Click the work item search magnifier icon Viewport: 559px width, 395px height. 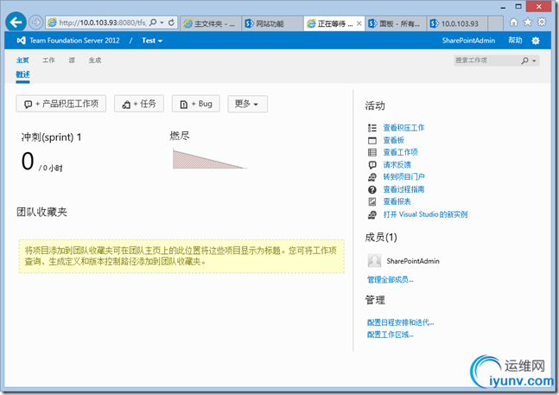524,61
